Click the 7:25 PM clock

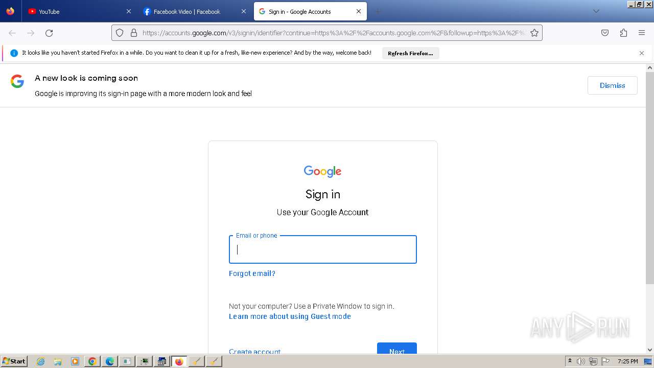click(627, 361)
